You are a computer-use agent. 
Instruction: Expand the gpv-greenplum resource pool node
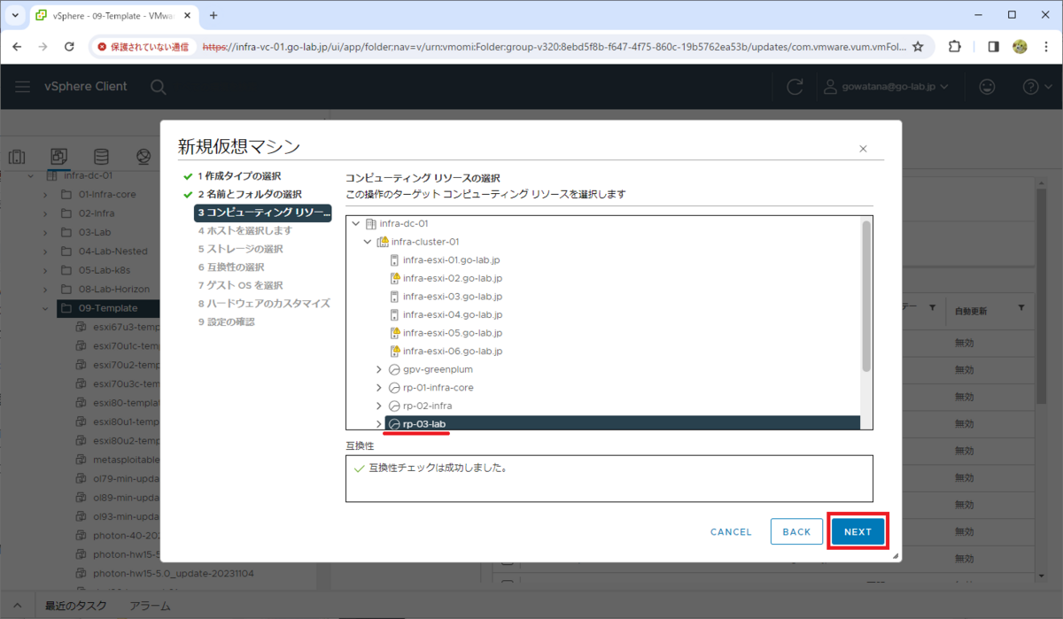pos(379,369)
